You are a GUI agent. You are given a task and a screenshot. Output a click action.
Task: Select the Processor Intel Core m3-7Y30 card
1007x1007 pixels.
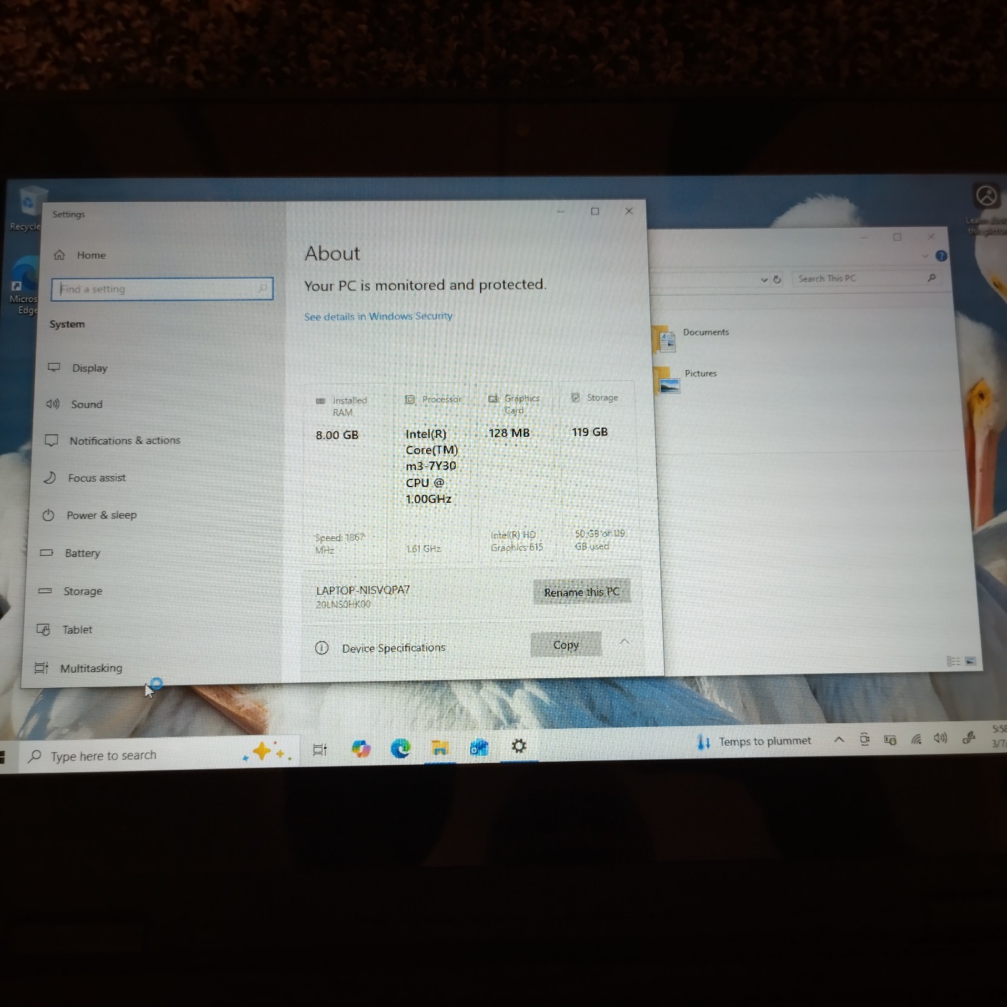(432, 472)
